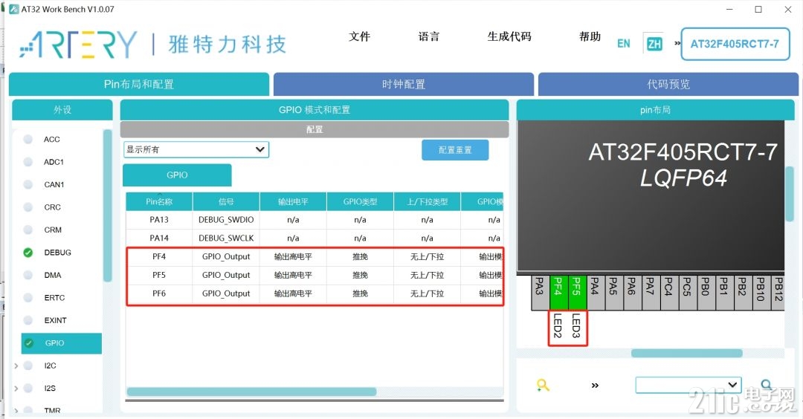Switch to Pin布局和配置 tab
The image size is (803, 419).
(139, 85)
